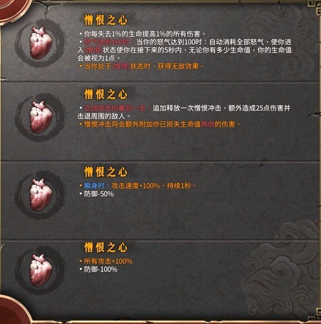Image resolution: width=321 pixels, height=324 pixels.
Task: Open the 憎恨之心 title of the first card
Action: [106, 20]
